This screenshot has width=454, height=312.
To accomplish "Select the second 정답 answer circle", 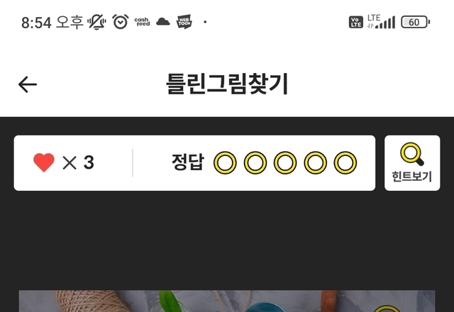I will [255, 162].
